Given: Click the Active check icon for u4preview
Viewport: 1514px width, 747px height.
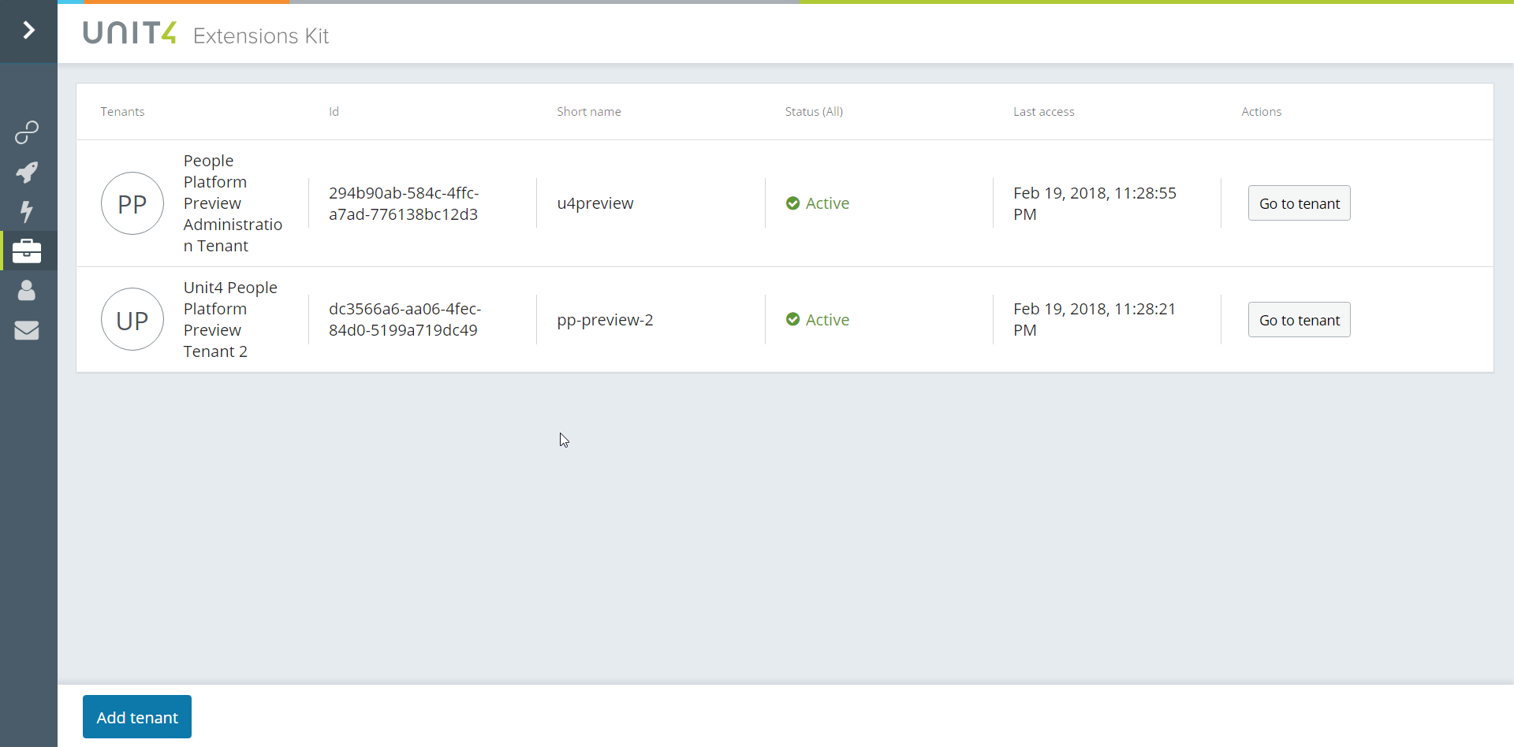Looking at the screenshot, I should point(793,203).
